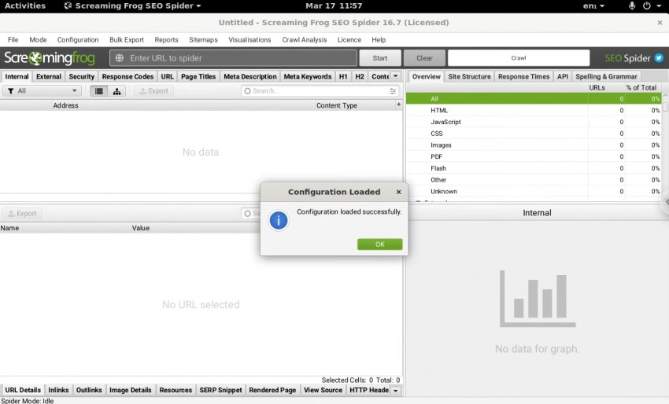
Task: Click the microphone icon in top bar
Action: [631, 6]
